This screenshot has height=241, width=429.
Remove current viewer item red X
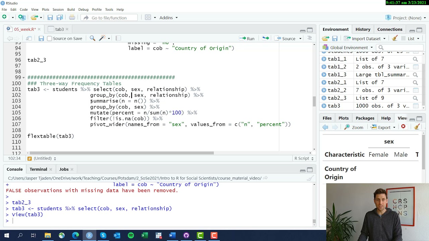[x=403, y=127]
